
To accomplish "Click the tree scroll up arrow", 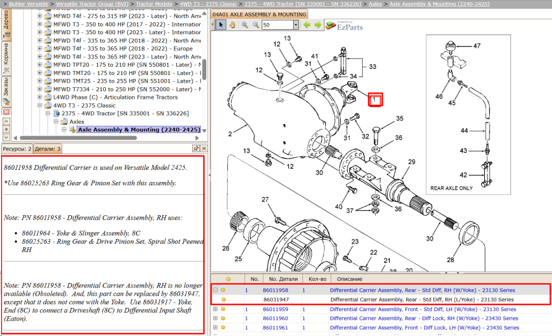I will (x=204, y=14).
